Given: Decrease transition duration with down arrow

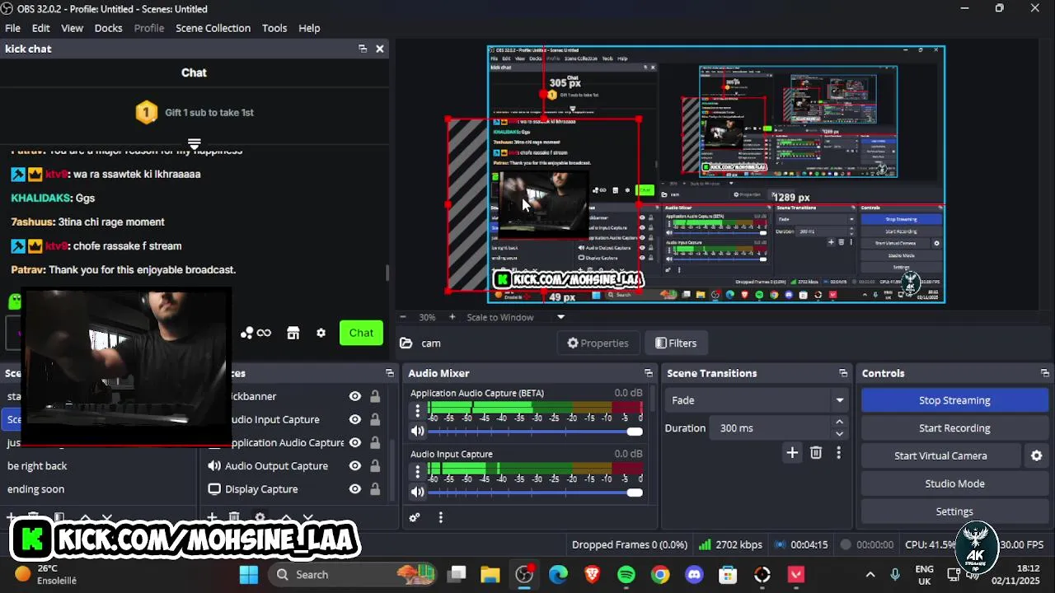Looking at the screenshot, I should point(839,434).
